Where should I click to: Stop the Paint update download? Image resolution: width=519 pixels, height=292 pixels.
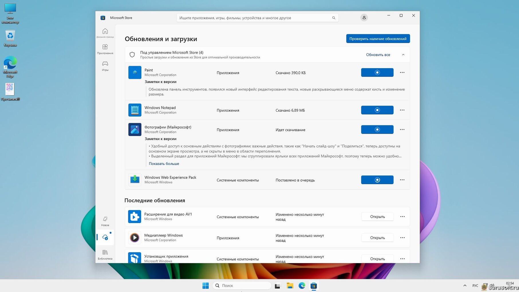pos(377,72)
